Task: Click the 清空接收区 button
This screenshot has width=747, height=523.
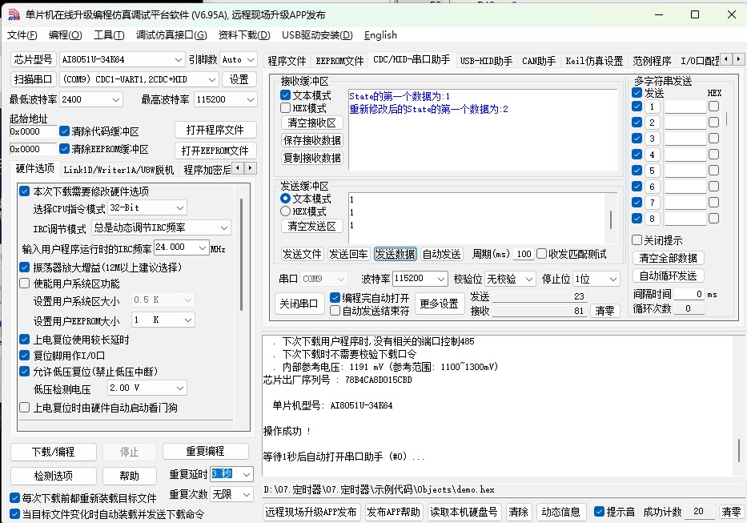Action: [x=312, y=123]
